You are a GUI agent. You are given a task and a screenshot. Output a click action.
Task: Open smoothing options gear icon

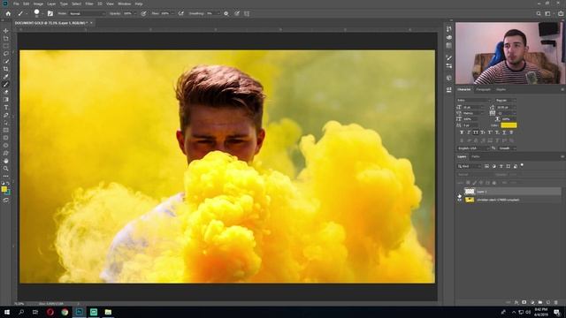(226, 13)
